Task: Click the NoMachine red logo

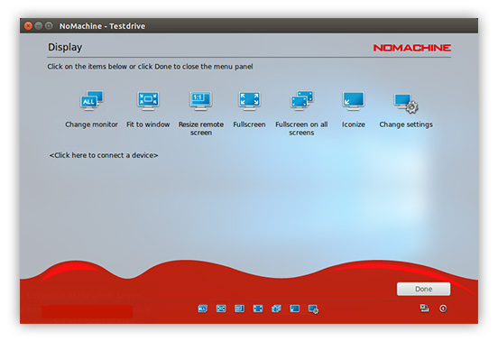Action: pyautogui.click(x=412, y=48)
